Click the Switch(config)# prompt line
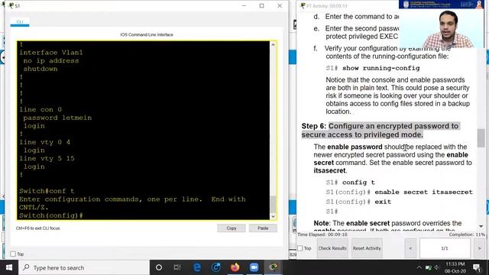 (x=51, y=215)
